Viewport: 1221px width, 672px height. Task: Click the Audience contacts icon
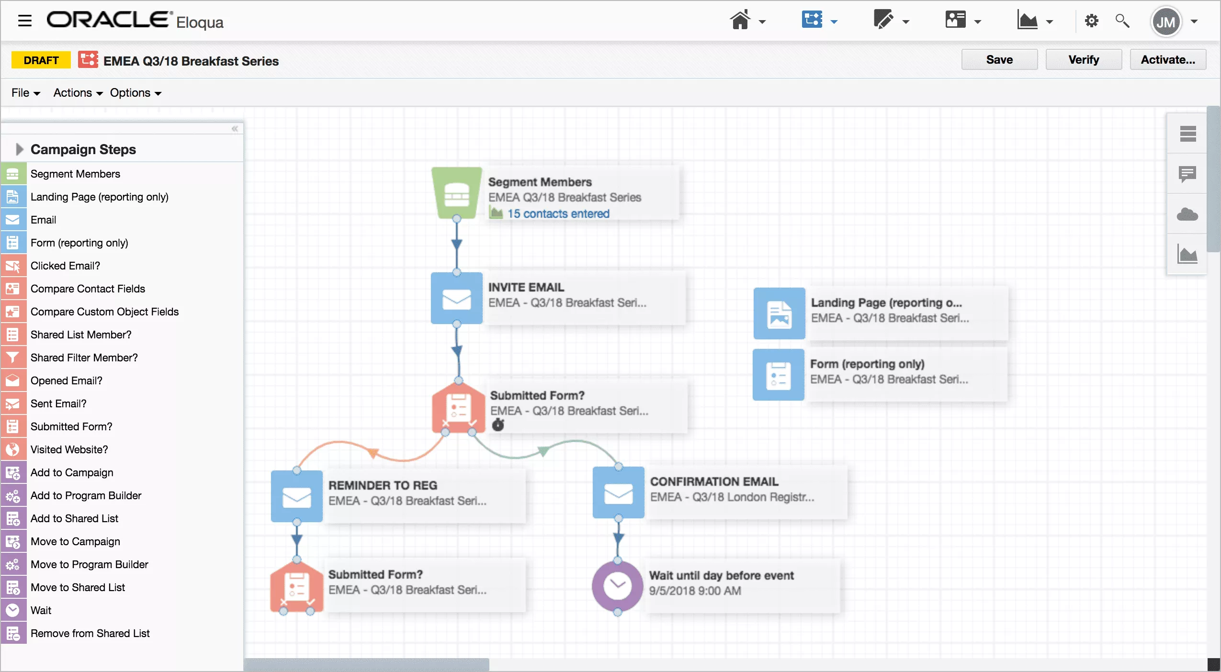coord(955,20)
